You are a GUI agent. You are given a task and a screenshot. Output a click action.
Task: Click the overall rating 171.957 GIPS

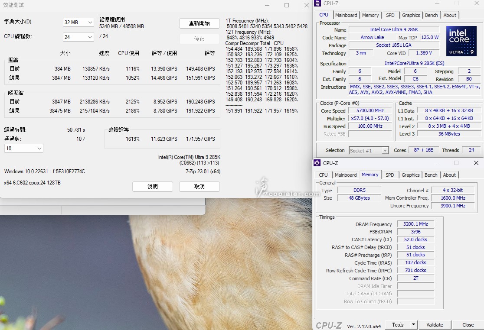click(200, 139)
